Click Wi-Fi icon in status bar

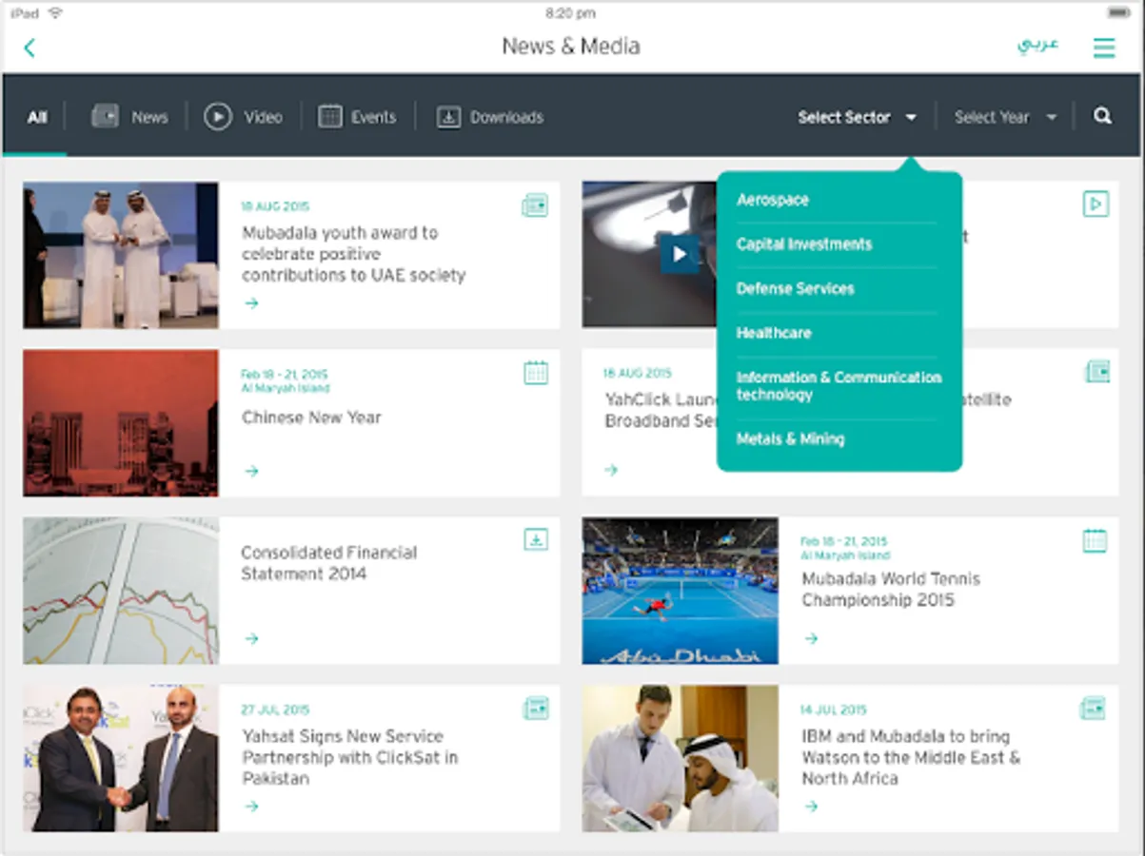pyautogui.click(x=55, y=12)
